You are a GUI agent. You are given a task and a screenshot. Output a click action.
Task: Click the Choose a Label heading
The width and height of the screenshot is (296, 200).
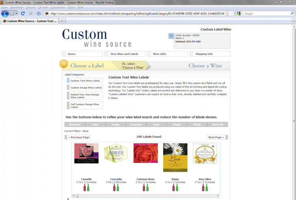click(87, 66)
